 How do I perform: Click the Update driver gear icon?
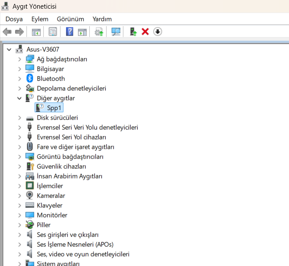(99, 32)
